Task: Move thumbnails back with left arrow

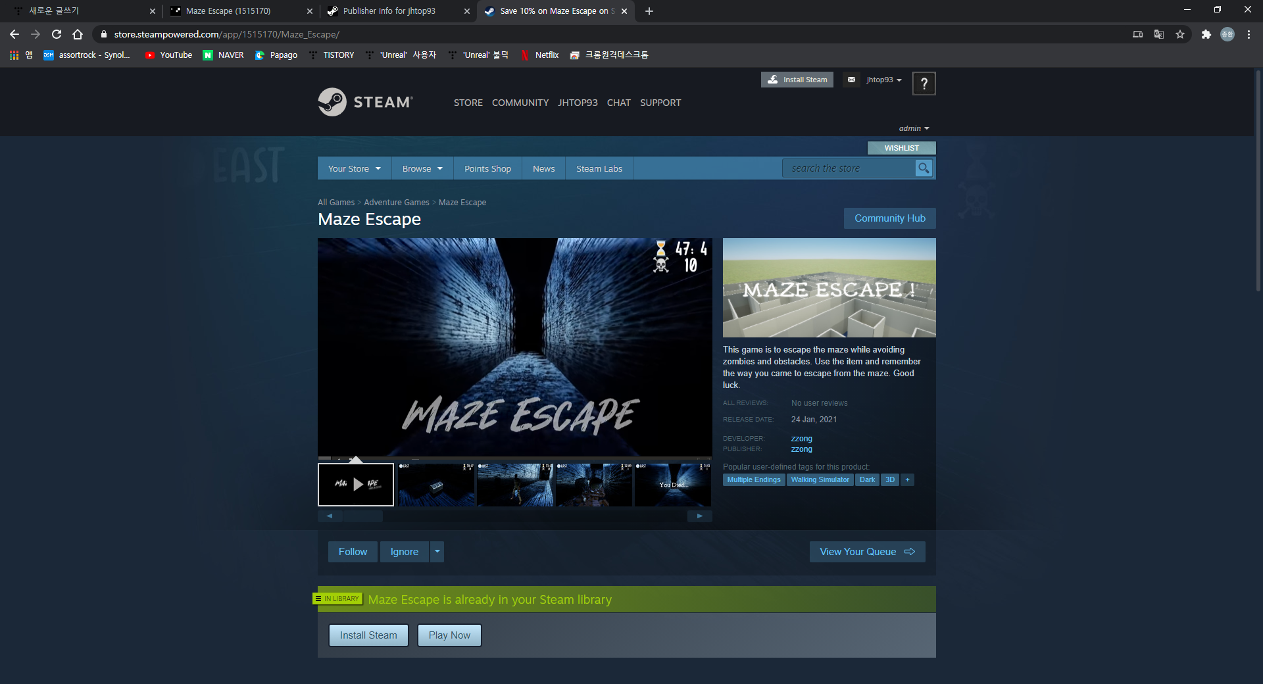Action: coord(330,516)
